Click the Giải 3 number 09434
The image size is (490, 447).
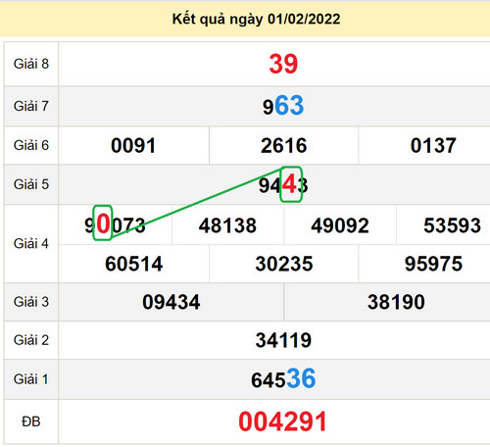click(171, 302)
